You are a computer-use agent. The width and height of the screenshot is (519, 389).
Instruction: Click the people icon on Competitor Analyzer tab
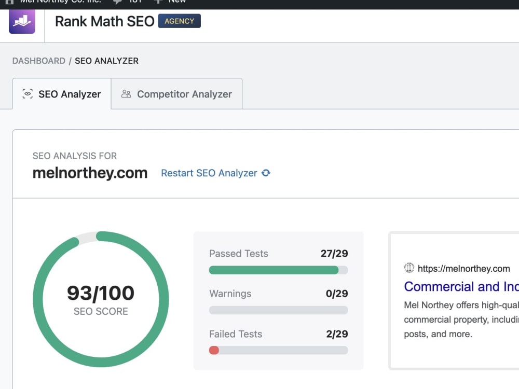click(x=126, y=94)
